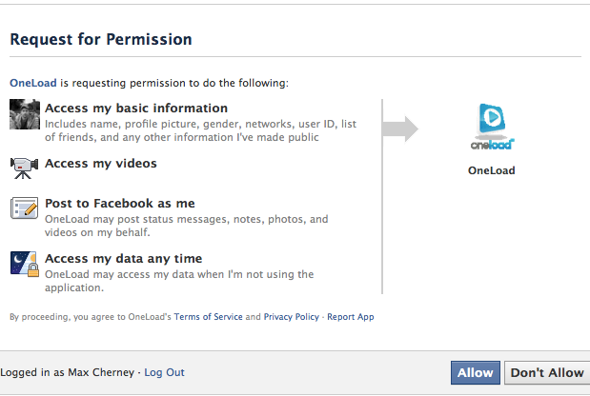Open the Privacy Policy link

292,317
